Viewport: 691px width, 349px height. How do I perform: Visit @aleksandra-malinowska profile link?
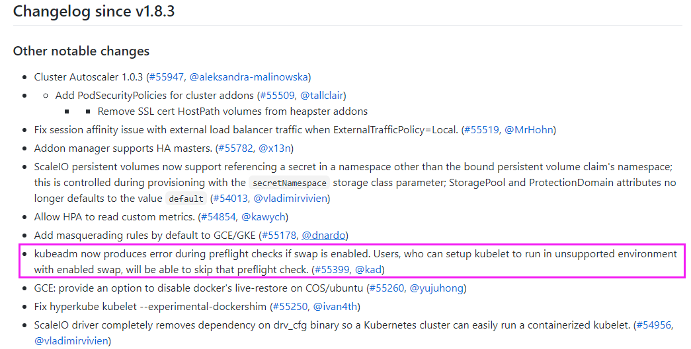pyautogui.click(x=249, y=77)
